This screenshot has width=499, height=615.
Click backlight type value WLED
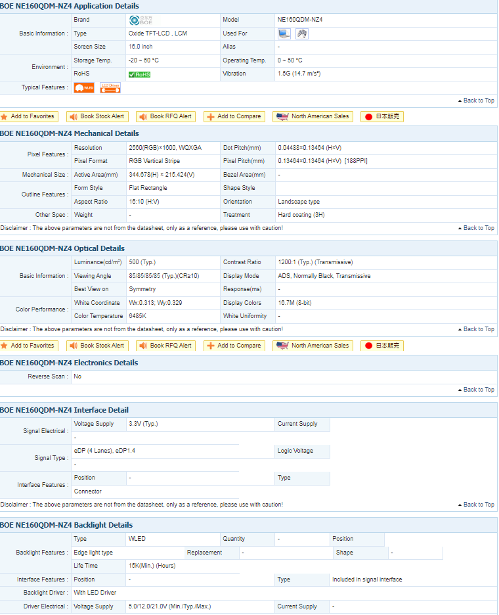[137, 539]
